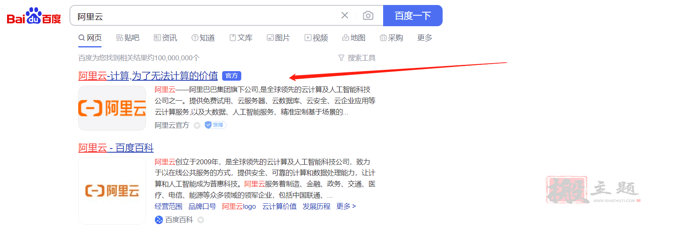The image size is (676, 235).
Task: Open 搜索工具 filter options
Action: click(x=357, y=58)
